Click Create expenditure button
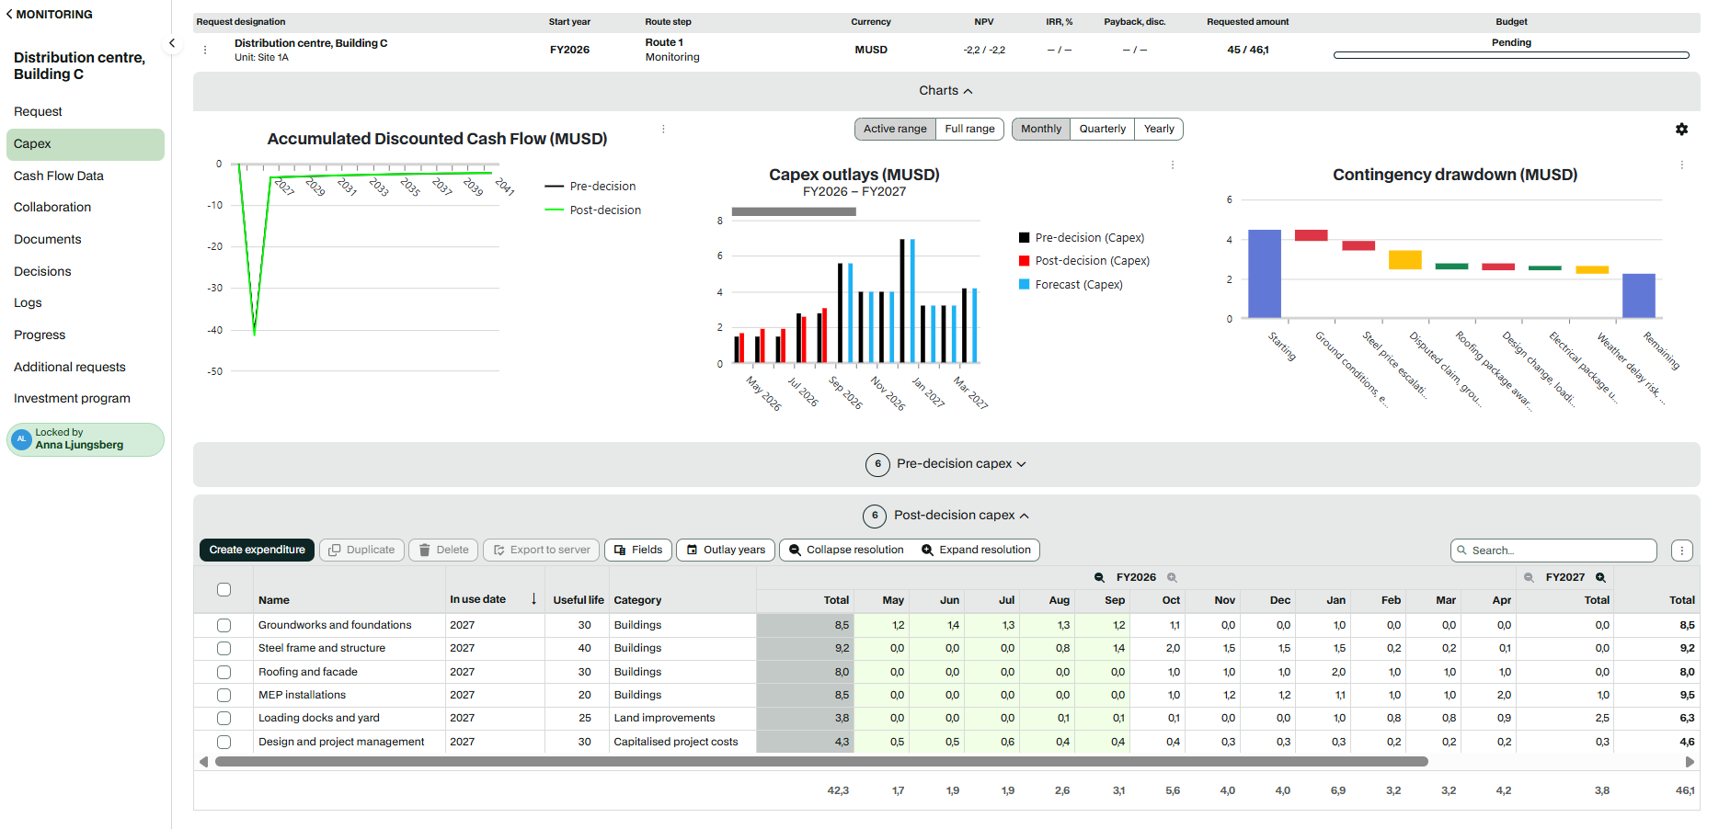Screen dimensions: 1719x829 (257, 551)
